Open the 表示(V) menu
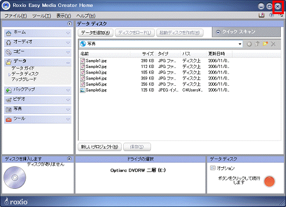The image size is (286, 207). click(64, 16)
